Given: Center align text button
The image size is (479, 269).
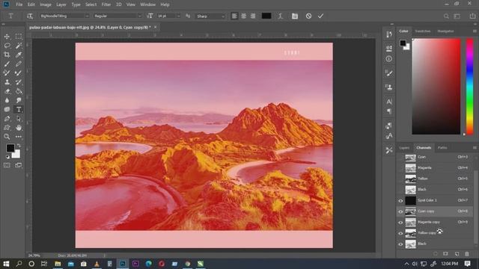Looking at the screenshot, I should 243,16.
